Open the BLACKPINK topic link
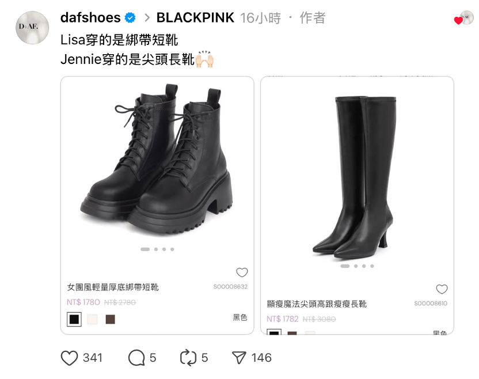The width and height of the screenshot is (479, 379). (x=196, y=18)
